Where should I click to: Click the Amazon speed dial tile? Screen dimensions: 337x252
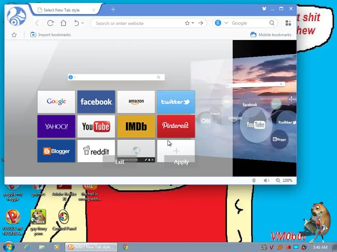tap(136, 102)
